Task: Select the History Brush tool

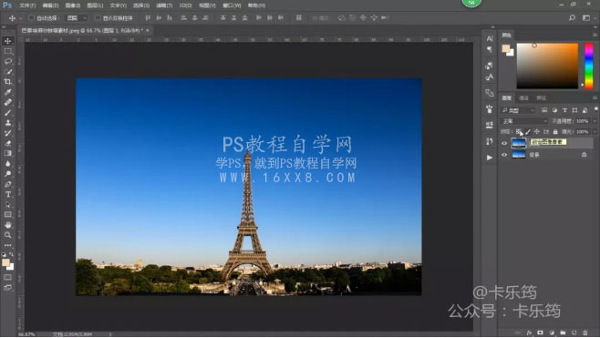Action: point(7,133)
